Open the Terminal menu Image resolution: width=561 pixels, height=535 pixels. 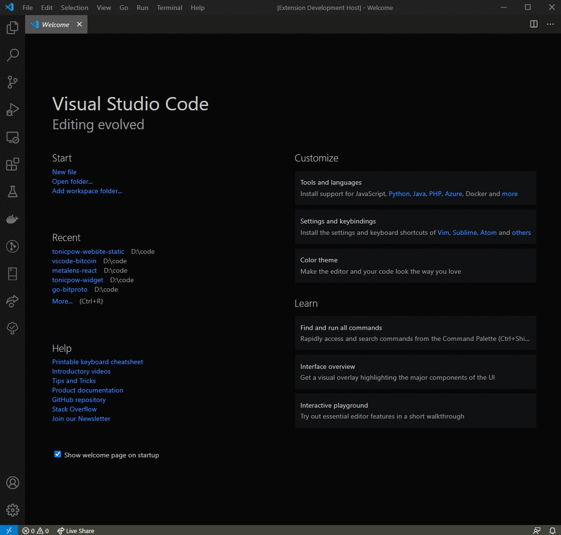(169, 8)
